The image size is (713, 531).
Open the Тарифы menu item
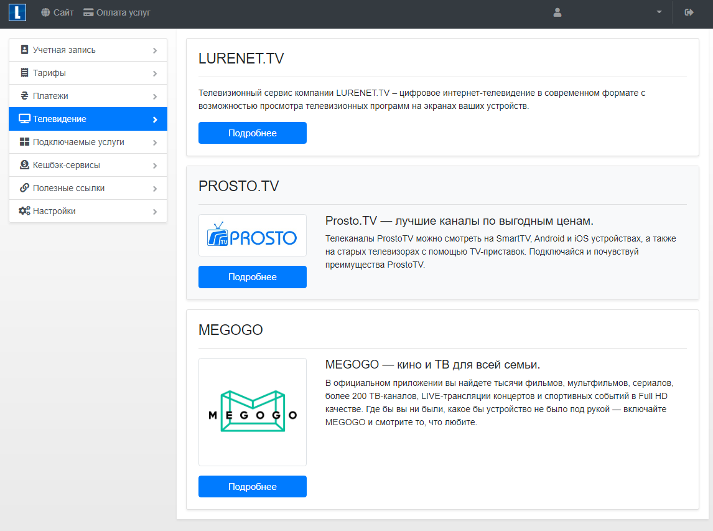click(88, 73)
